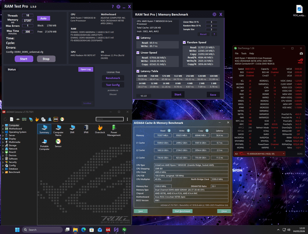Disable the Latency Table checkbox
This screenshot has width=308, height=234.
[x=138, y=71]
